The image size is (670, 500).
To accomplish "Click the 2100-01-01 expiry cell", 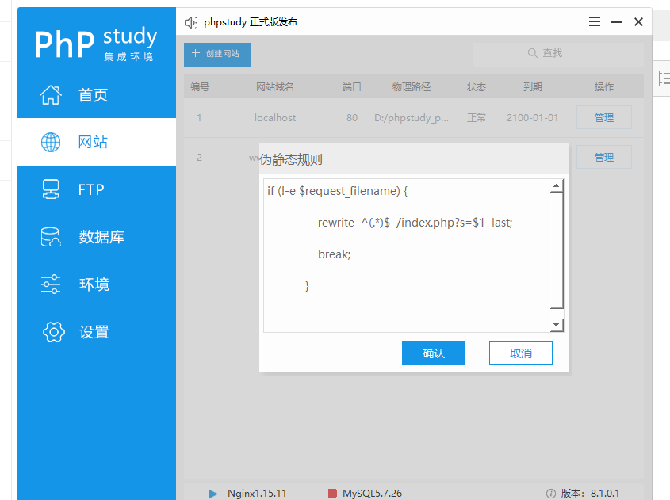I will tap(532, 118).
